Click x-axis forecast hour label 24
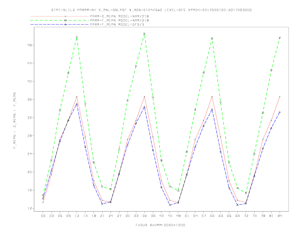This screenshot has height=235, width=305. point(111,216)
